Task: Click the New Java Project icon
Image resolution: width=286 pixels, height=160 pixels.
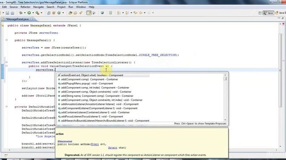Action: tap(49, 13)
